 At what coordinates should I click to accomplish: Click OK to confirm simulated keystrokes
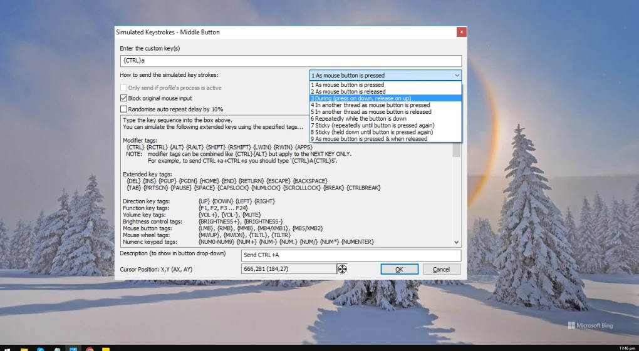click(400, 269)
